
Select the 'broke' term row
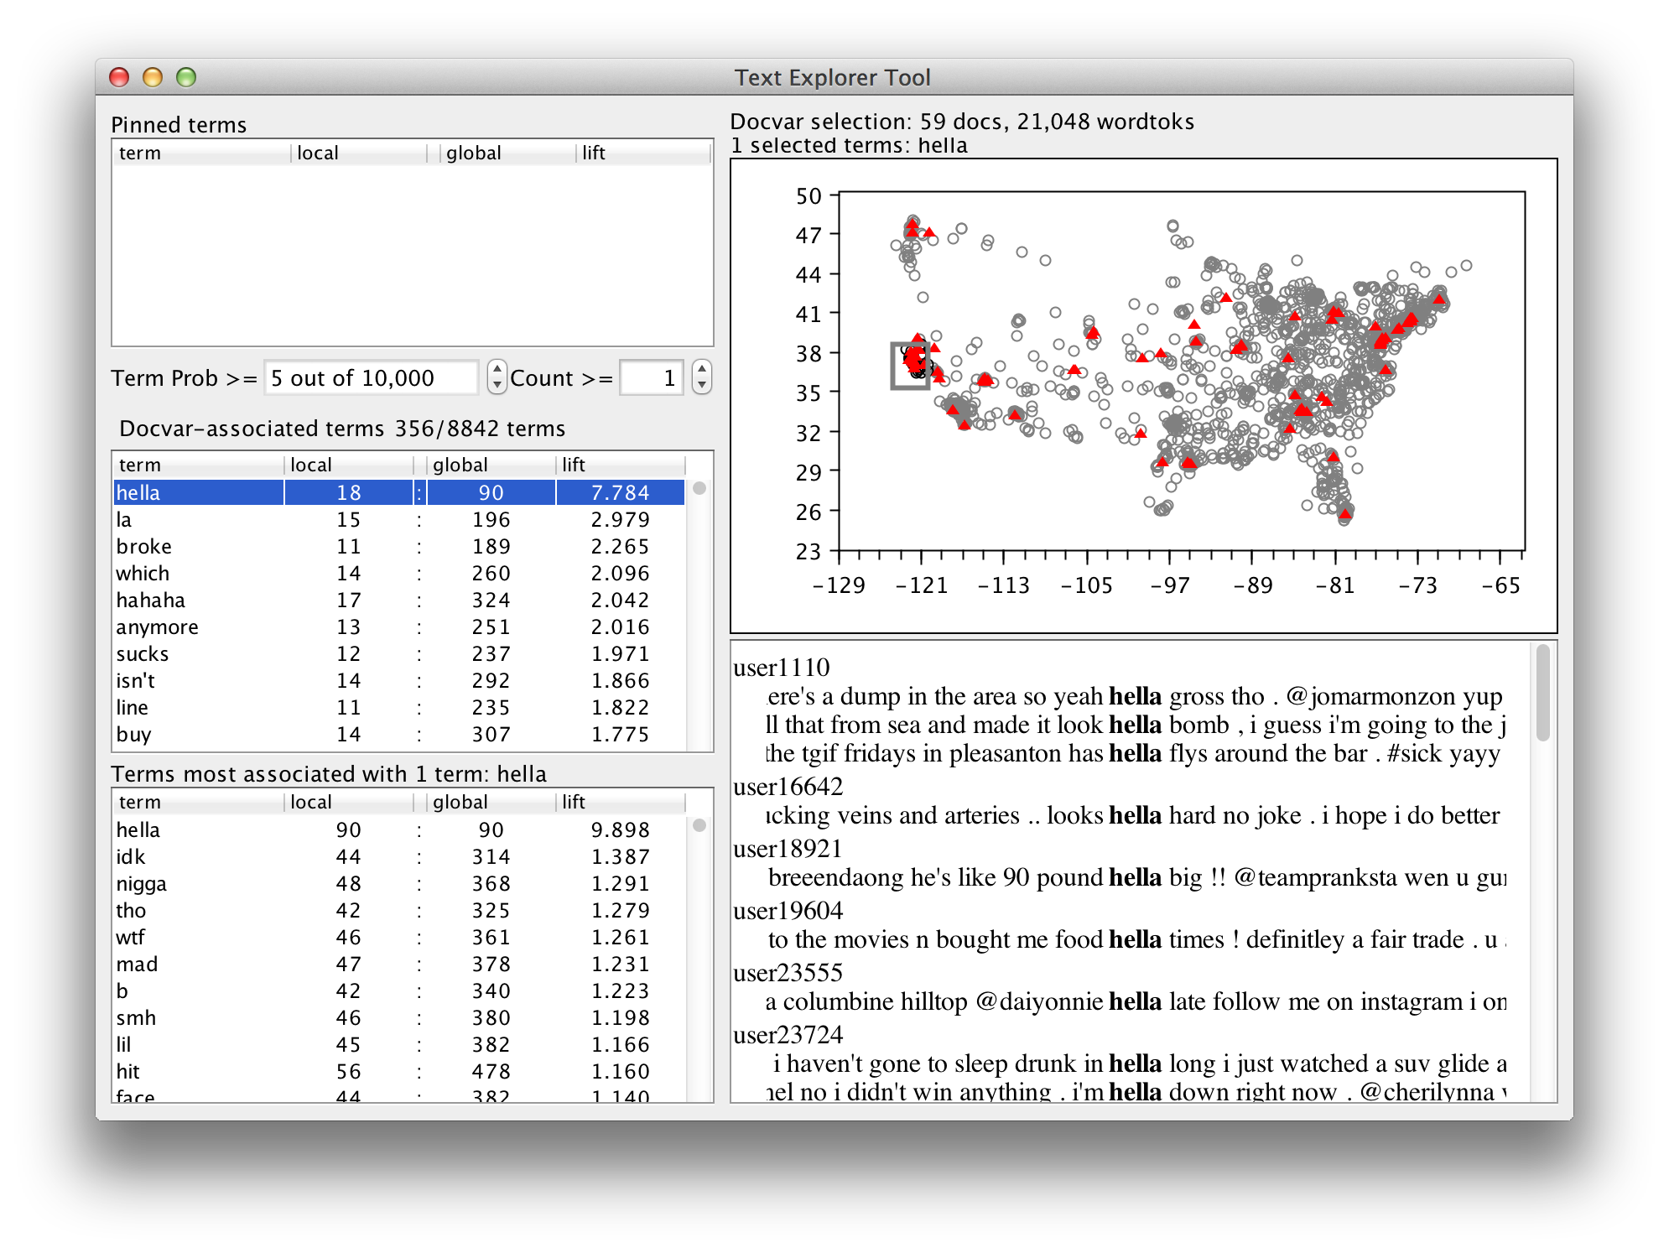[x=399, y=546]
